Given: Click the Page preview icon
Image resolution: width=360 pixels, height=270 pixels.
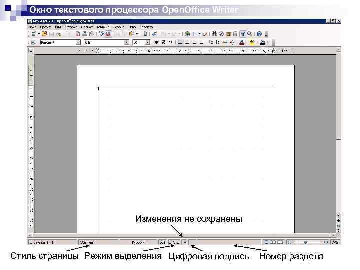Looking at the screenshot, I should tap(92, 34).
